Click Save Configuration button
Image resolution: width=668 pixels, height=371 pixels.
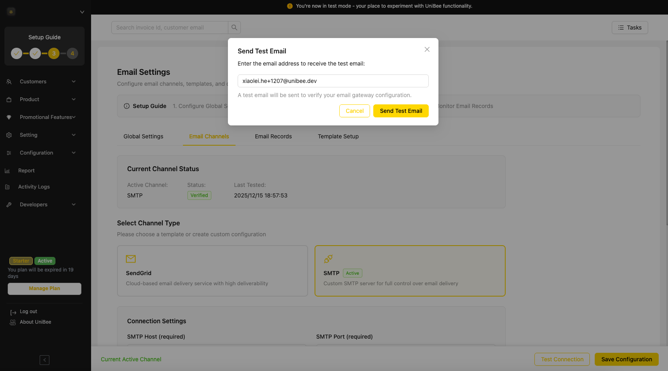pos(626,359)
